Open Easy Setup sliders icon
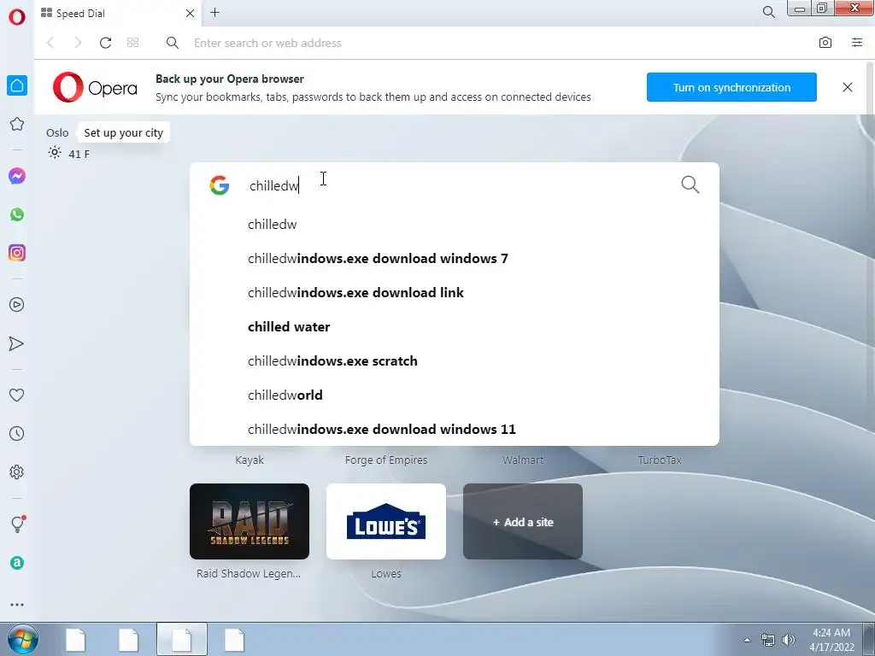Viewport: 875px width, 656px height. (857, 43)
